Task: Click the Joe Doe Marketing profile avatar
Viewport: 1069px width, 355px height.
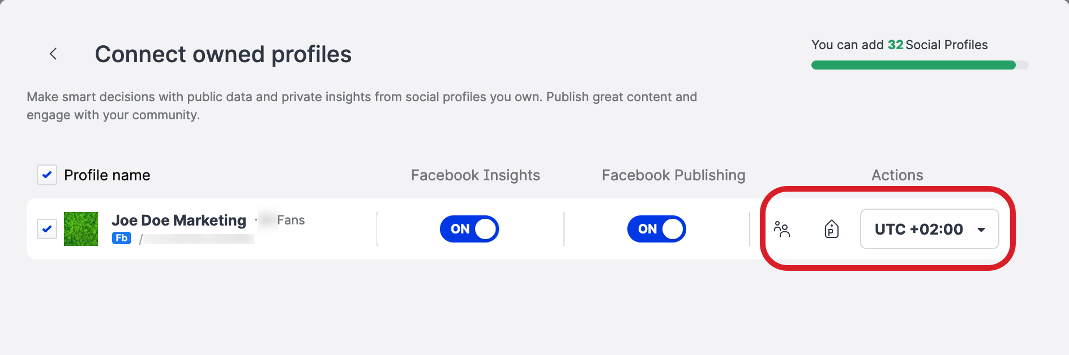Action: pos(80,228)
